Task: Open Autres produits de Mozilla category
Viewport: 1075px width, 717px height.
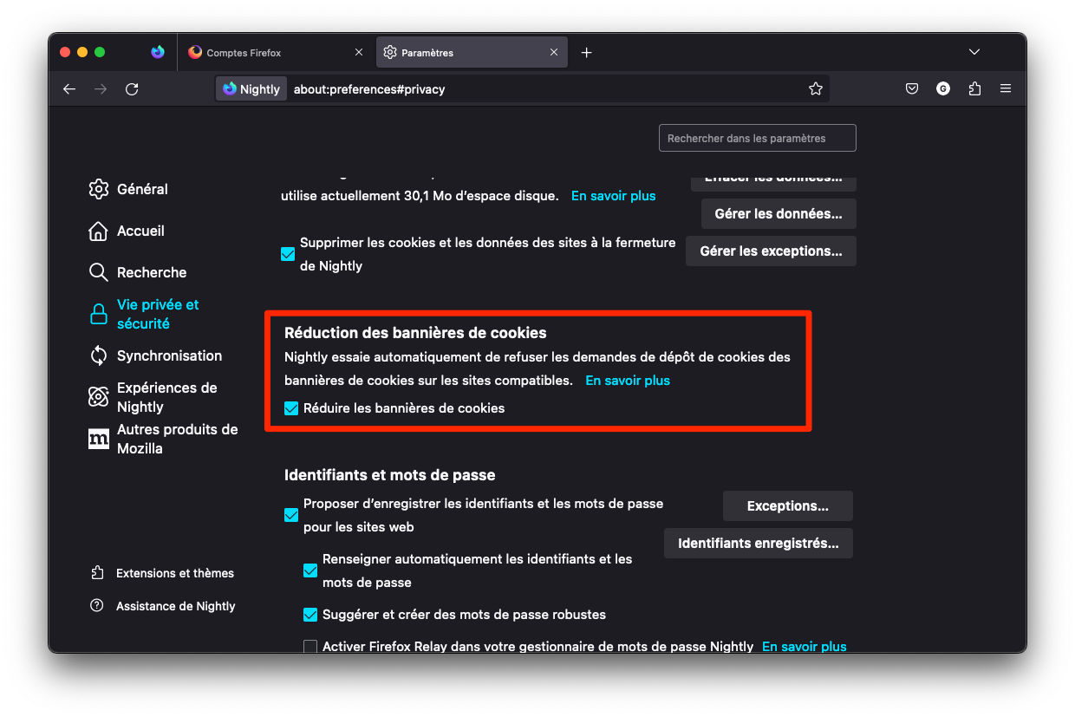Action: pos(164,439)
